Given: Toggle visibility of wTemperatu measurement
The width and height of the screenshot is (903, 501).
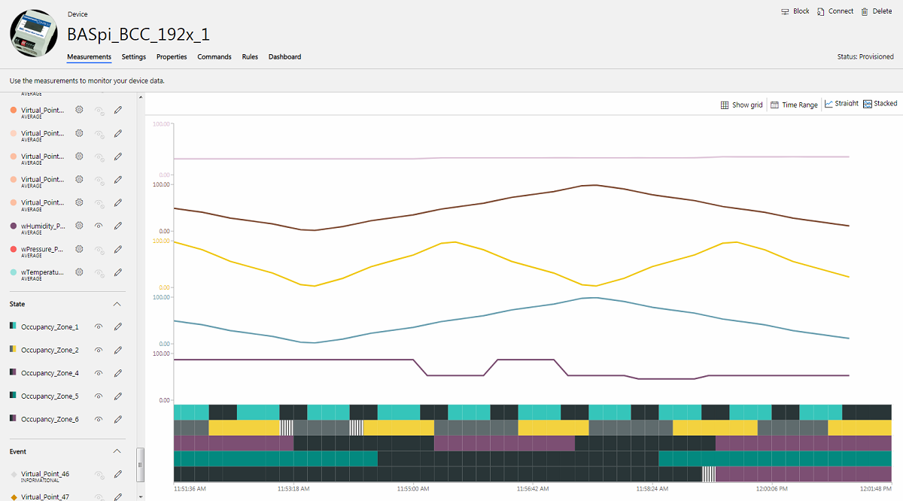Looking at the screenshot, I should (x=99, y=272).
